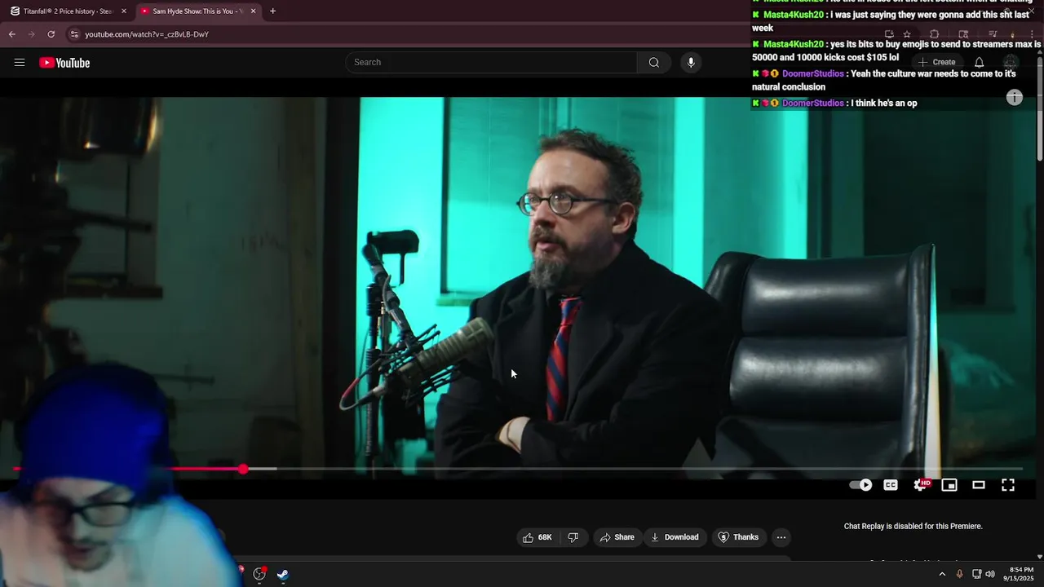Open OBS Studio from taskbar
Screen dimensions: 1044x587
[x=259, y=574]
